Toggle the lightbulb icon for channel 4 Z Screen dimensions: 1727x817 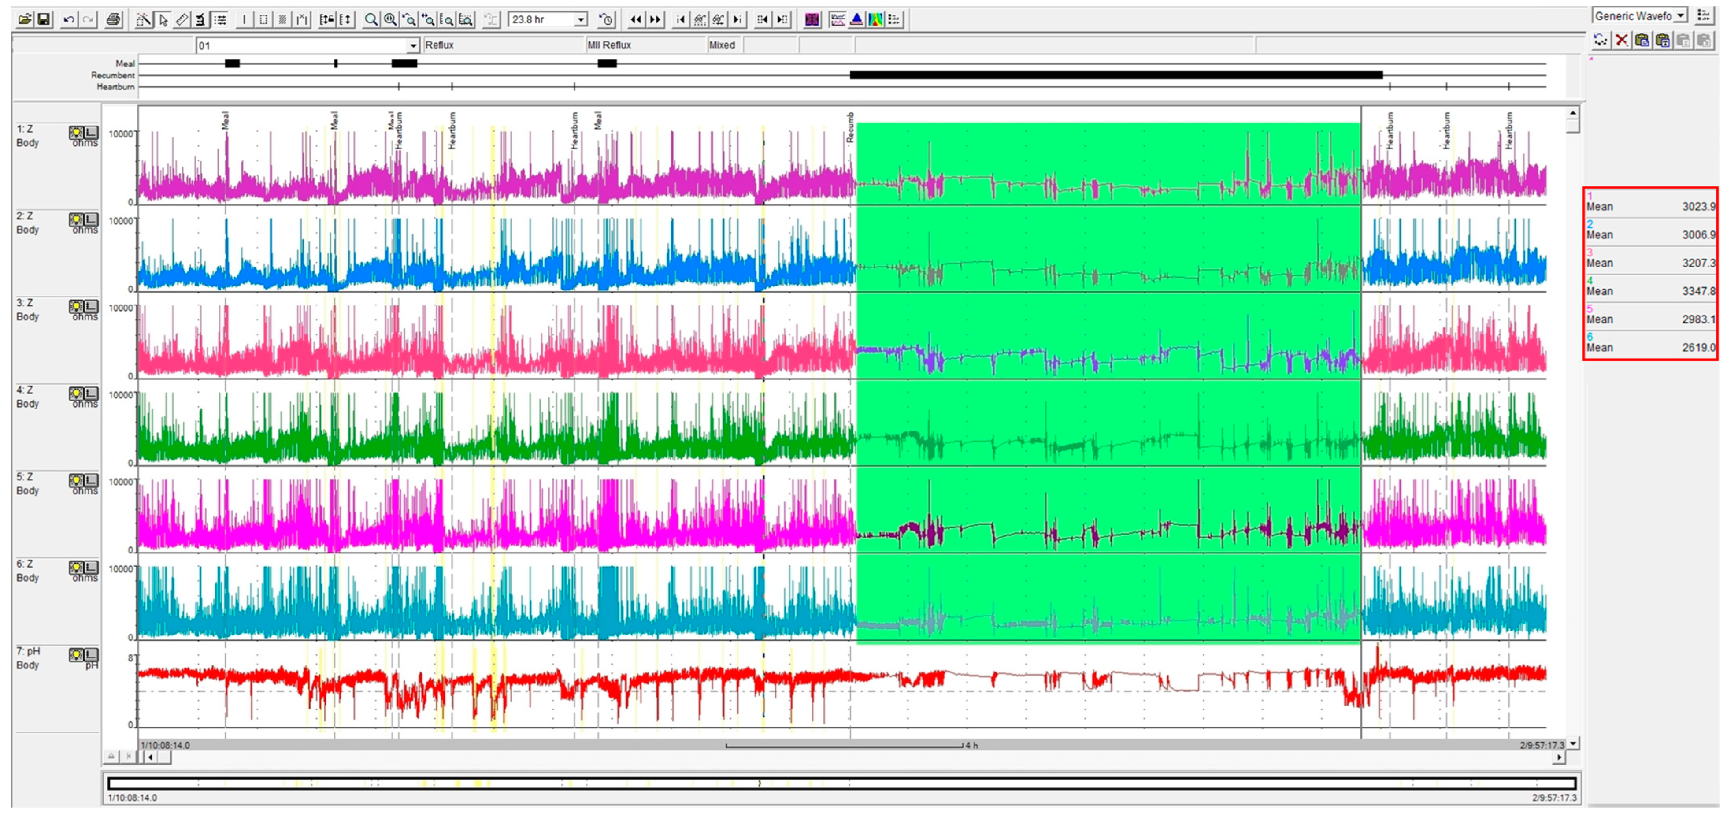coord(76,393)
